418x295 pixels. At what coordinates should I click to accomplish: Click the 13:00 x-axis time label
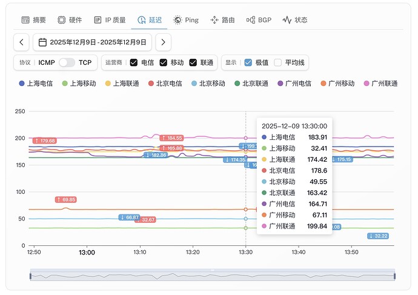[x=87, y=253]
